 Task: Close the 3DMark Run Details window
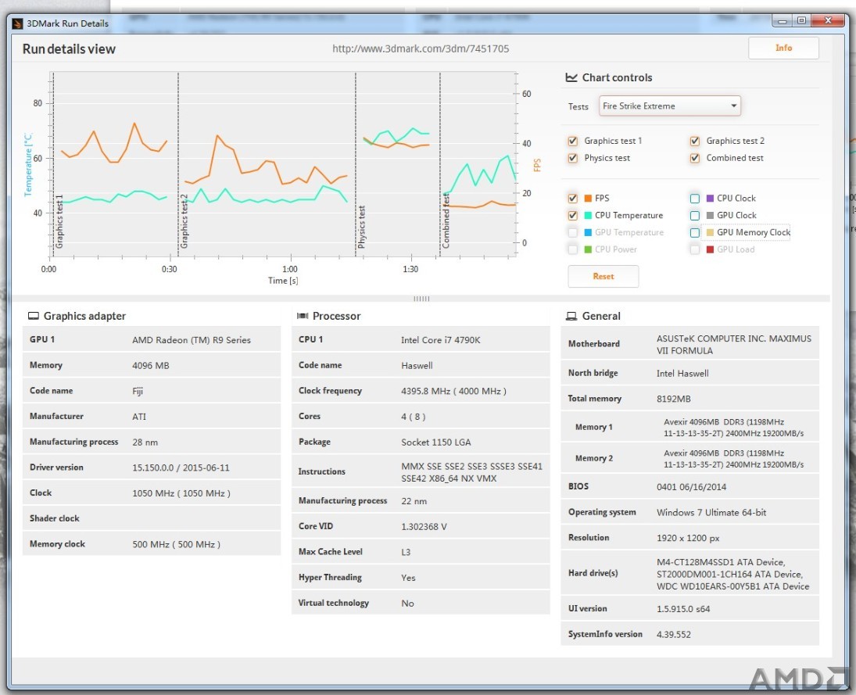coord(828,20)
